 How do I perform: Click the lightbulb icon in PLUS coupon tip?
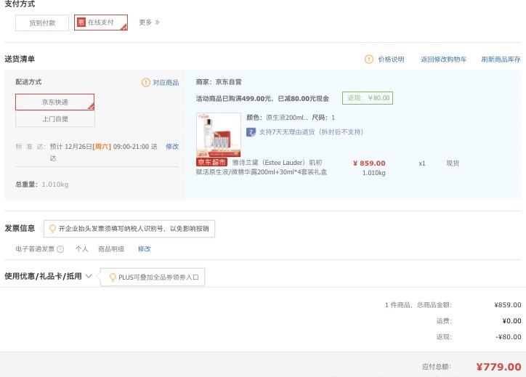click(x=113, y=277)
